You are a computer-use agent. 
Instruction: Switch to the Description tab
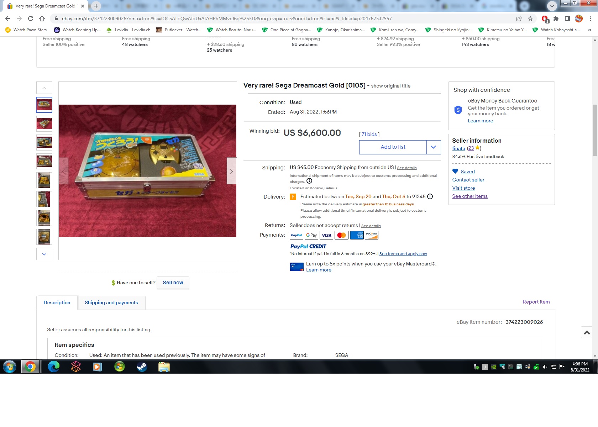click(57, 302)
